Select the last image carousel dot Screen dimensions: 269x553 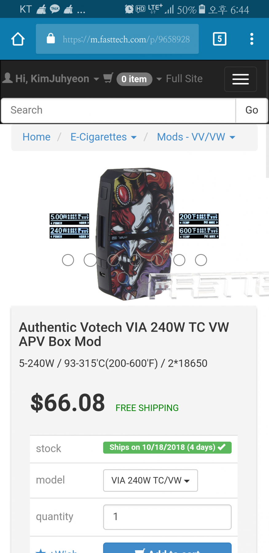[x=201, y=260]
